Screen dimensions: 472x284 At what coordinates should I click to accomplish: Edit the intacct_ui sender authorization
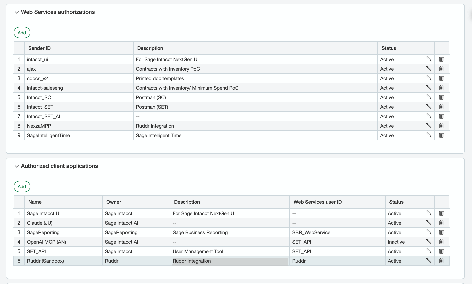429,59
